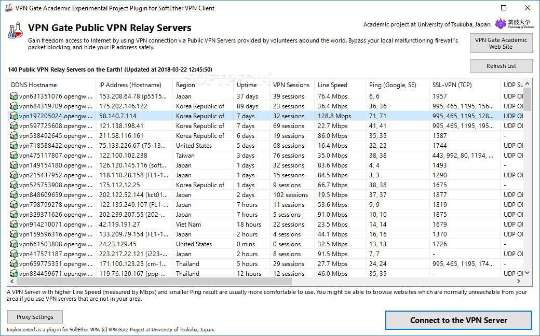Click the server icon of vpn914210071 row
Viewport: 540px width, 336px height.
pos(14,225)
